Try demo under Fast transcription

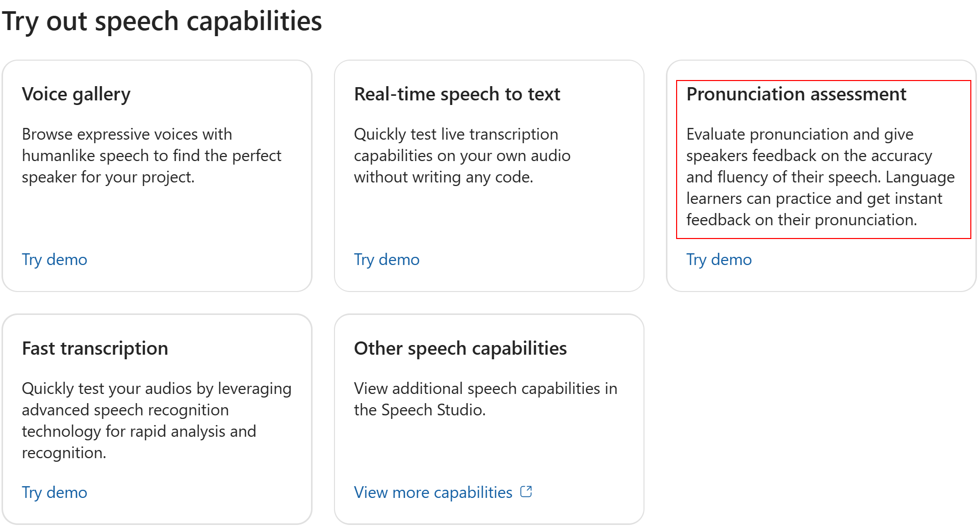(x=54, y=492)
